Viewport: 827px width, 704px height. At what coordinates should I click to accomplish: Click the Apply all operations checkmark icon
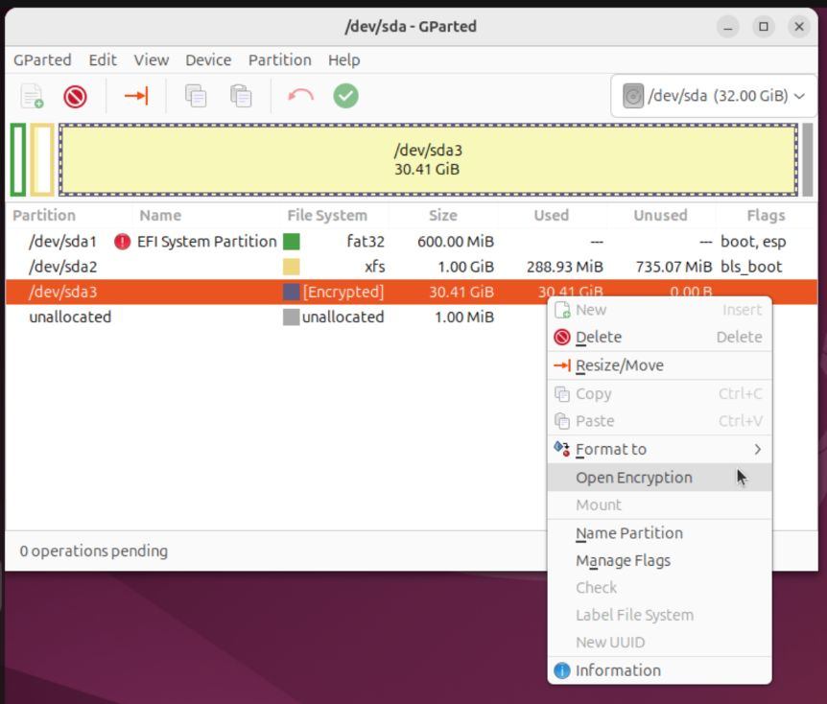point(346,96)
